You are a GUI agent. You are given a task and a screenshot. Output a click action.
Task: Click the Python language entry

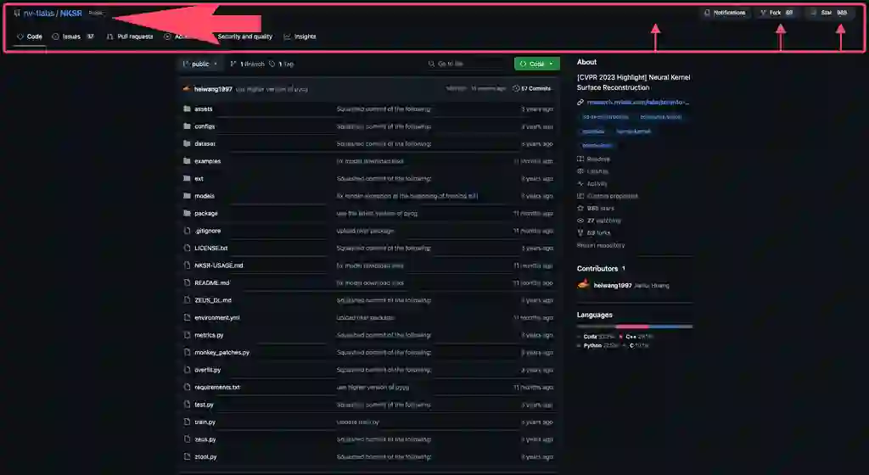point(598,345)
